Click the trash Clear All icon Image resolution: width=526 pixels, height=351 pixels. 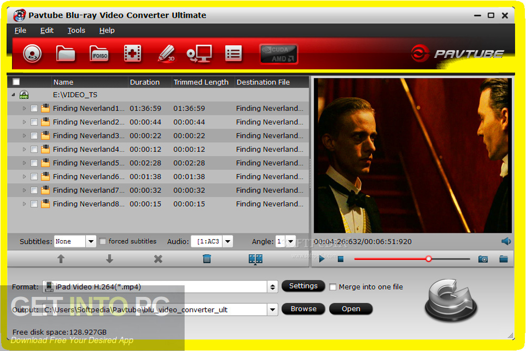[207, 259]
